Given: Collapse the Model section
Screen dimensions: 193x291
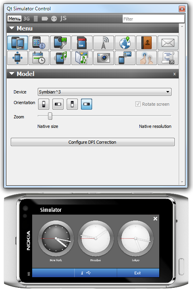Looking at the screenshot, I should point(12,74).
